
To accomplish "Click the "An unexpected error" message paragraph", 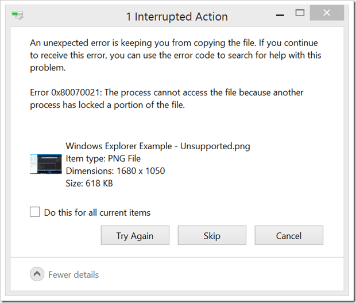I will 167,55.
